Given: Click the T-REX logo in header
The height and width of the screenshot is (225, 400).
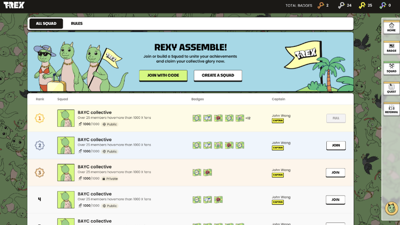Looking at the screenshot, I should (14, 5).
